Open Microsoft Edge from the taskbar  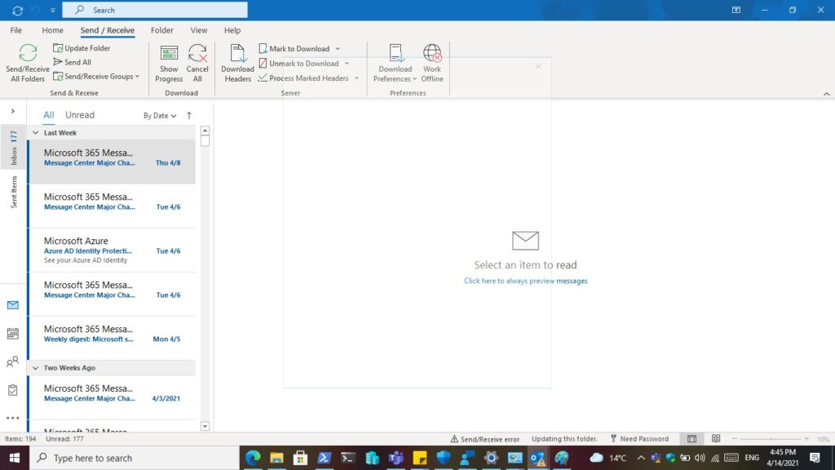(253, 458)
